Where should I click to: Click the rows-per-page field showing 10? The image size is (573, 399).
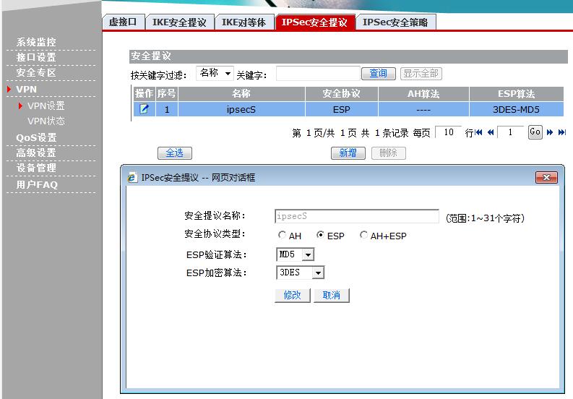[449, 132]
